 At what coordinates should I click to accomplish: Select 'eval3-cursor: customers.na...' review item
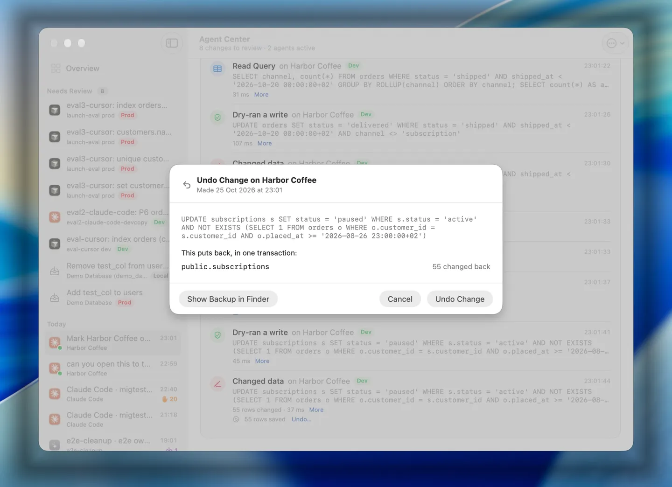113,137
